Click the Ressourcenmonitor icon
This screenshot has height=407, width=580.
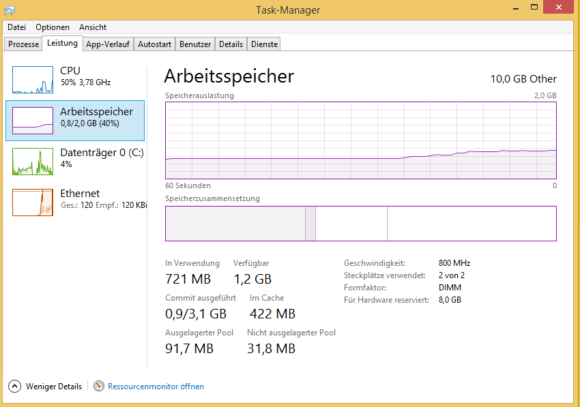coord(99,387)
